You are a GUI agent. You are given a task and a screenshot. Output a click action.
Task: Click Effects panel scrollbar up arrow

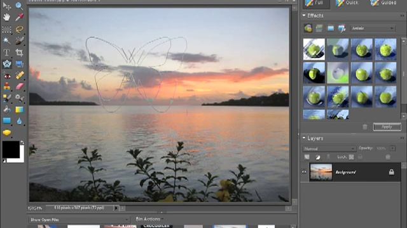404,41
